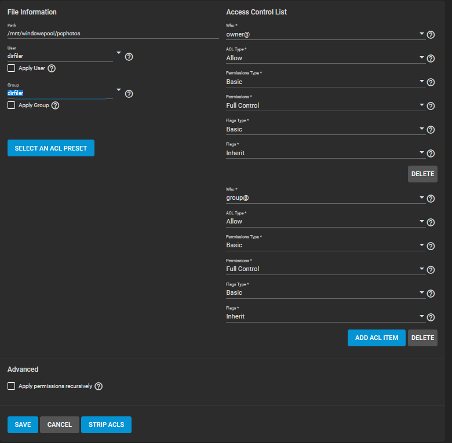Click the Select an ACL Preset button

click(x=51, y=148)
